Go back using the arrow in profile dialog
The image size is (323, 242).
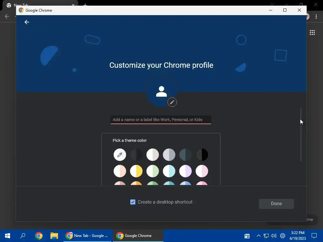[x=27, y=22]
